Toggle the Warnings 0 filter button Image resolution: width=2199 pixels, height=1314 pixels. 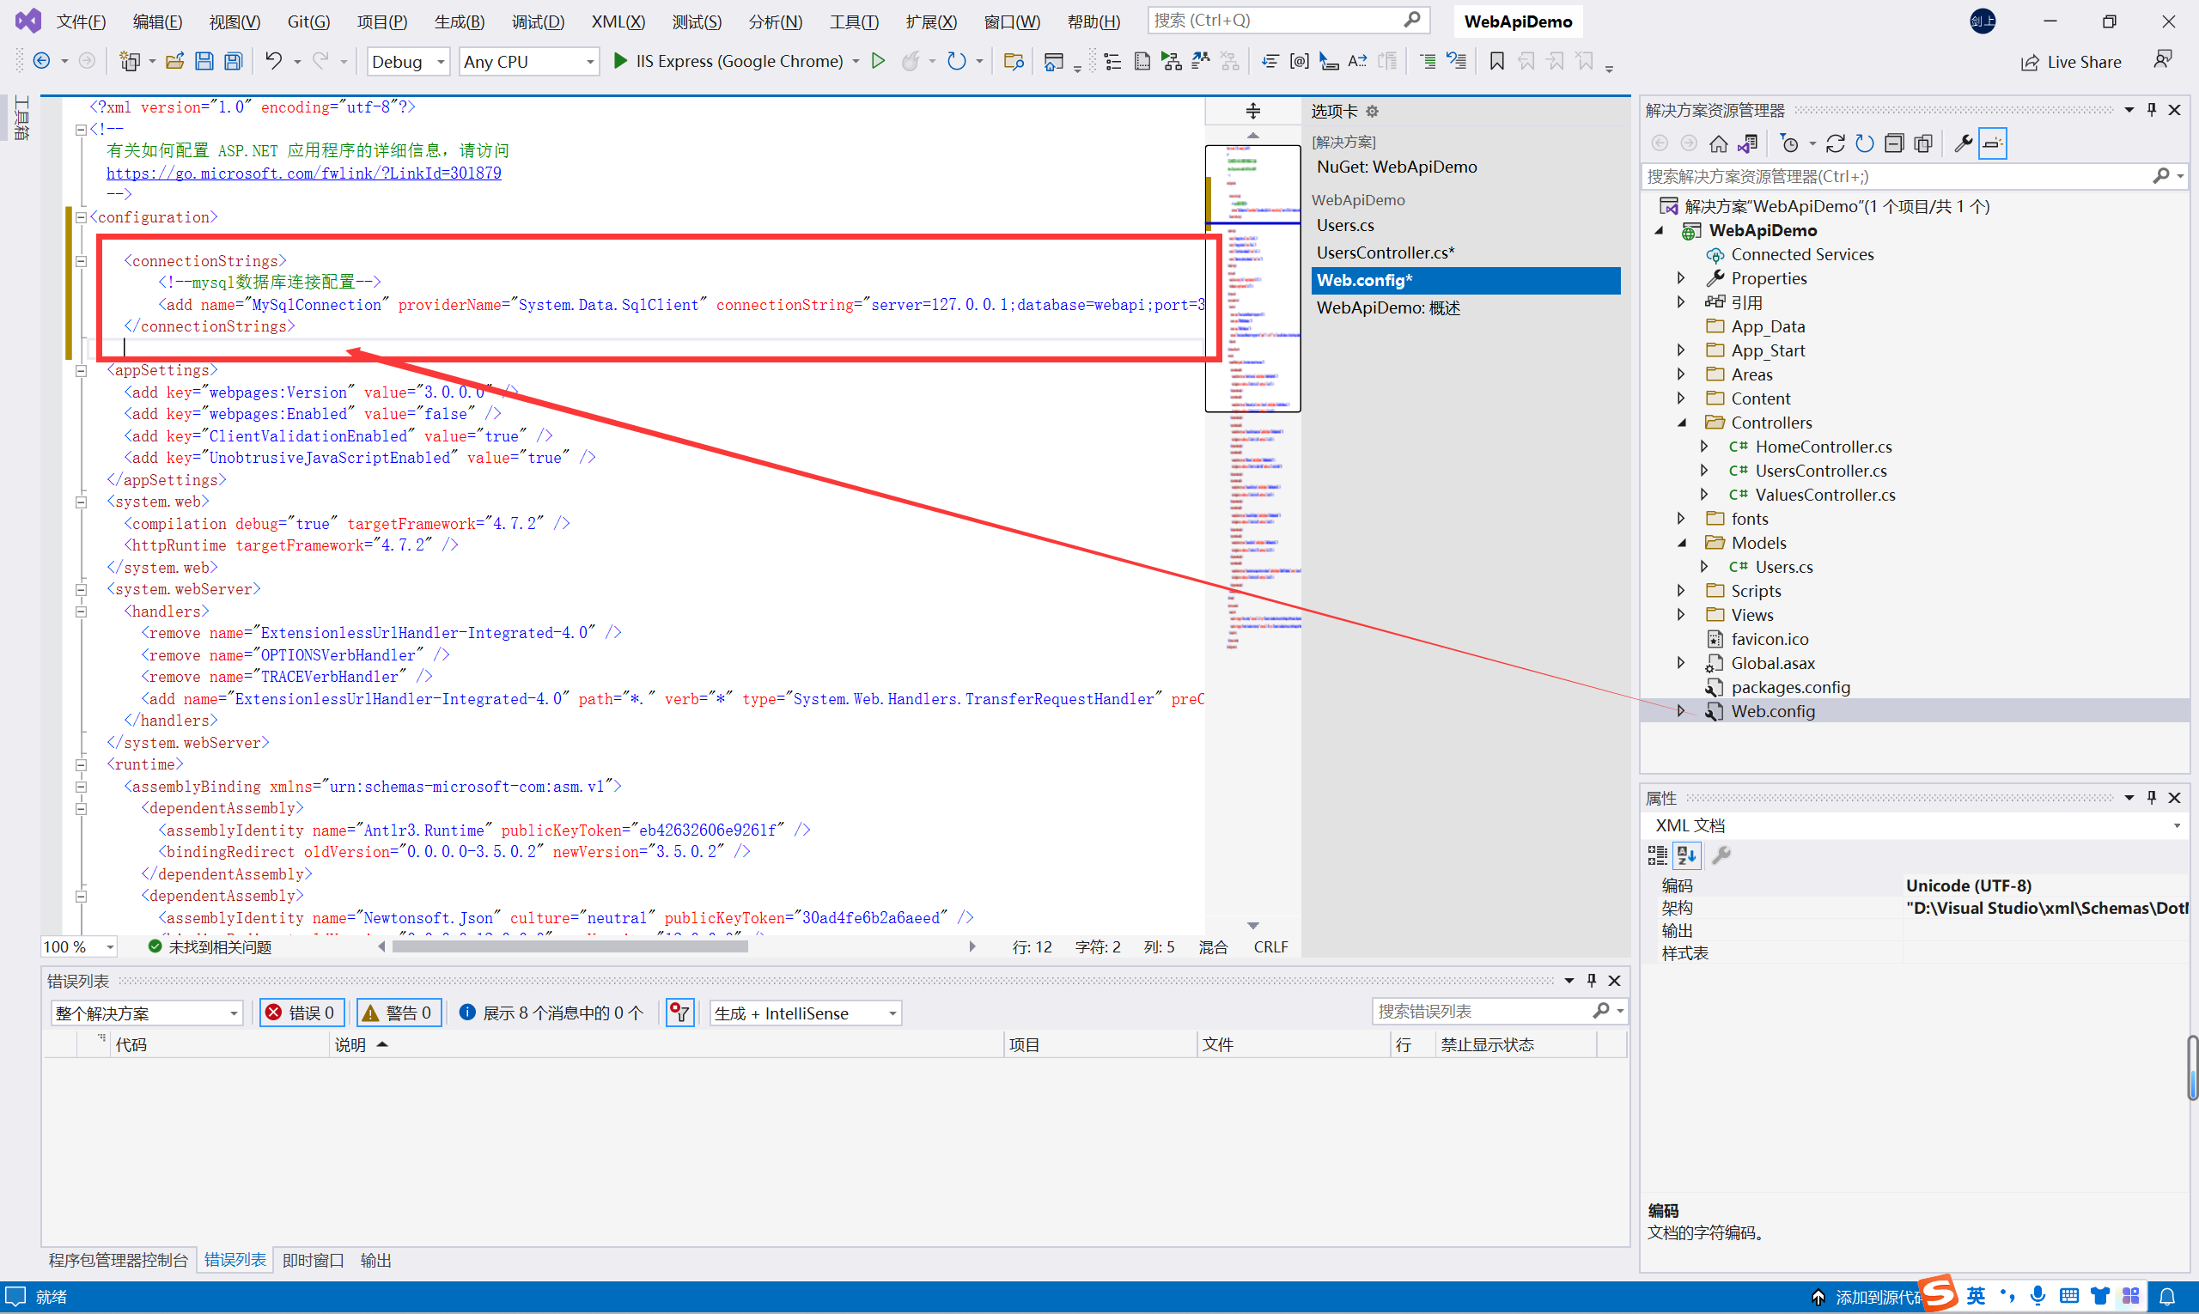pyautogui.click(x=399, y=1012)
